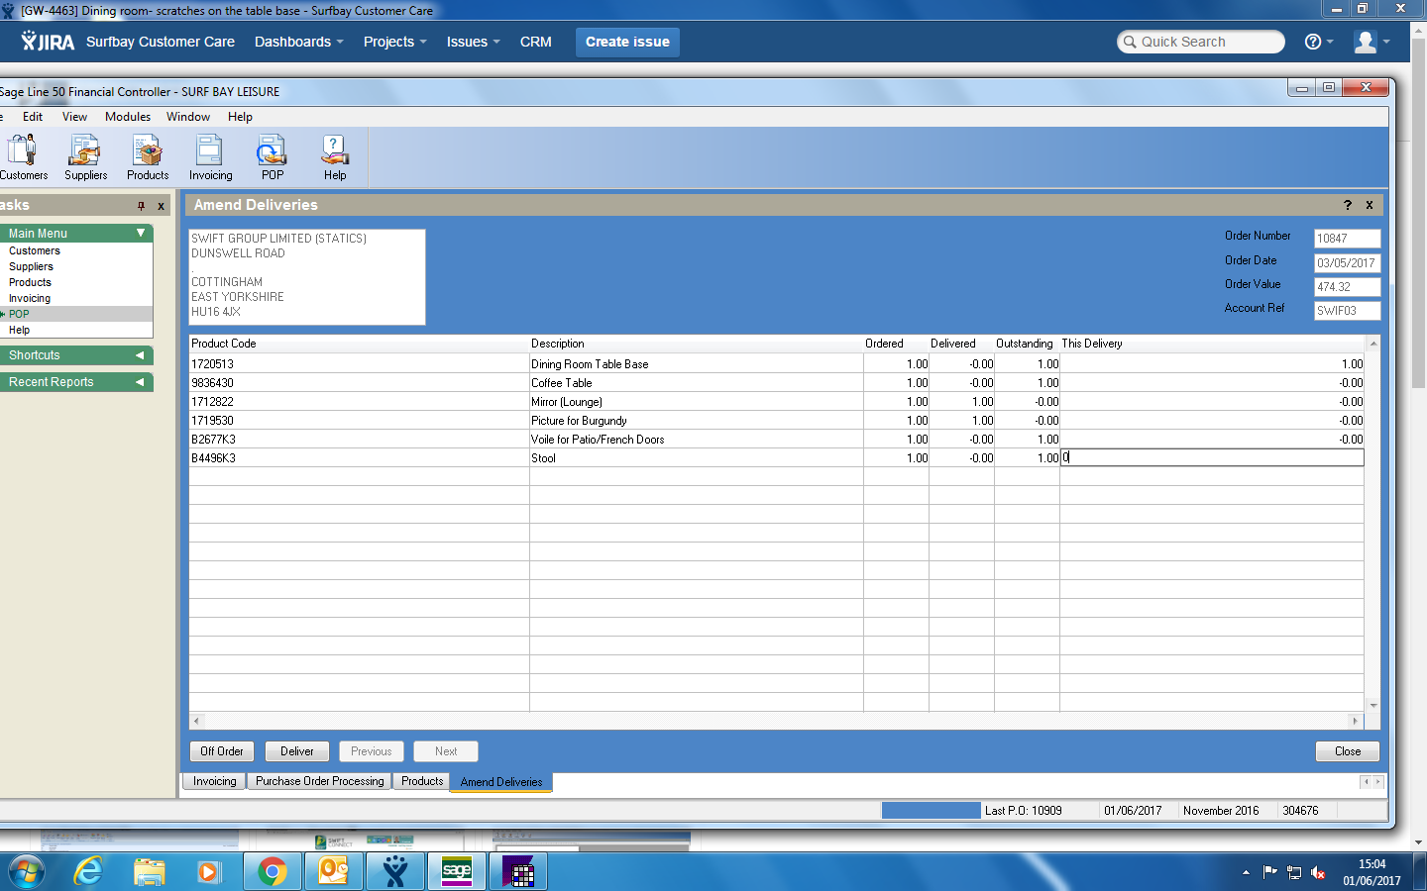This screenshot has height=891, width=1427.
Task: Open the Products toolbar icon
Action: coord(148,157)
